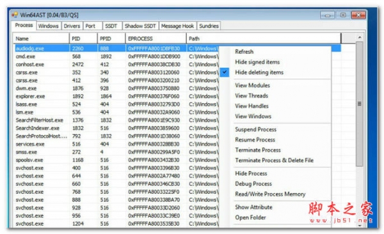Screen dimensions: 384x234
Task: Select svchost.exe with PID 660
Action: click(116, 184)
